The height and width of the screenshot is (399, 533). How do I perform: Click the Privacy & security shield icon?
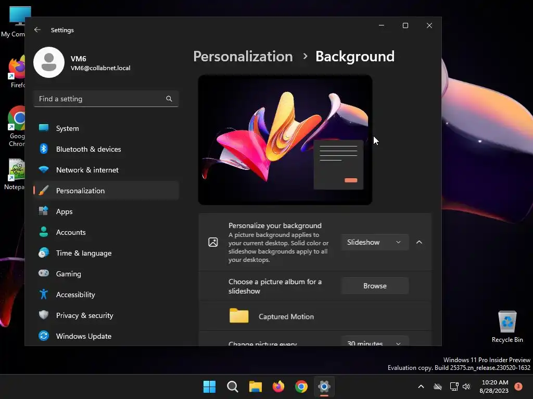[x=44, y=315]
